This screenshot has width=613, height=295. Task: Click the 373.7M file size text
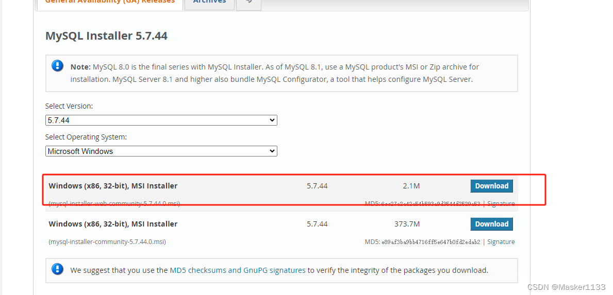407,224
